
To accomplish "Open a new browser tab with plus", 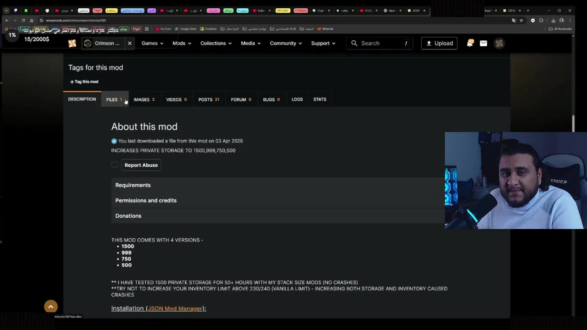I will (528, 11).
